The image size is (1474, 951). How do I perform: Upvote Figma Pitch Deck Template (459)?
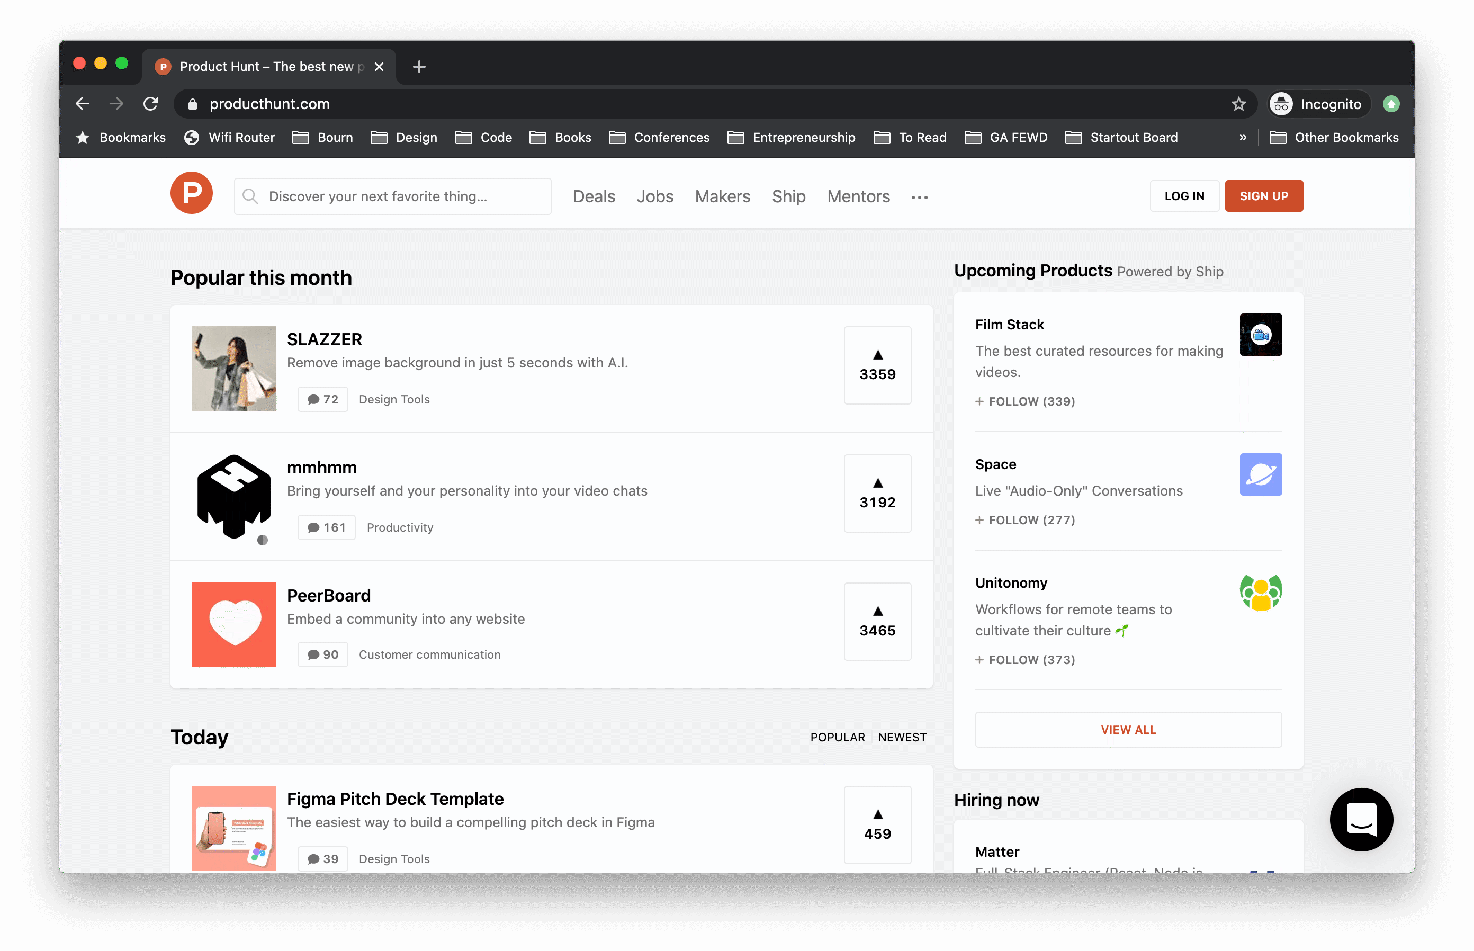(877, 824)
